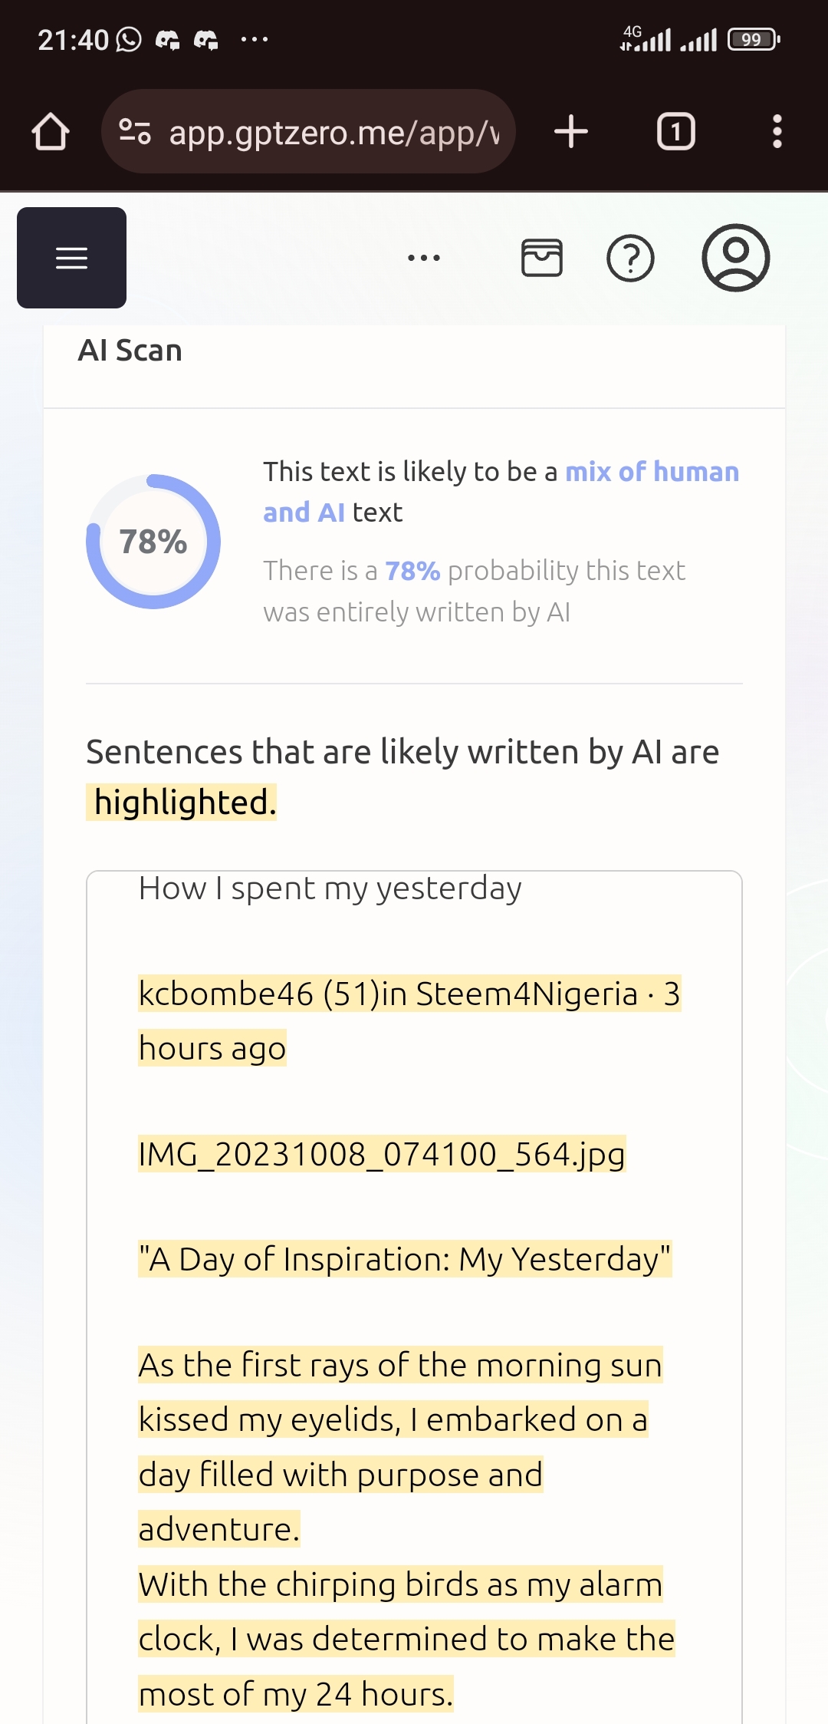Select the AI Scan heading tab
The height and width of the screenshot is (1724, 828).
tap(130, 351)
